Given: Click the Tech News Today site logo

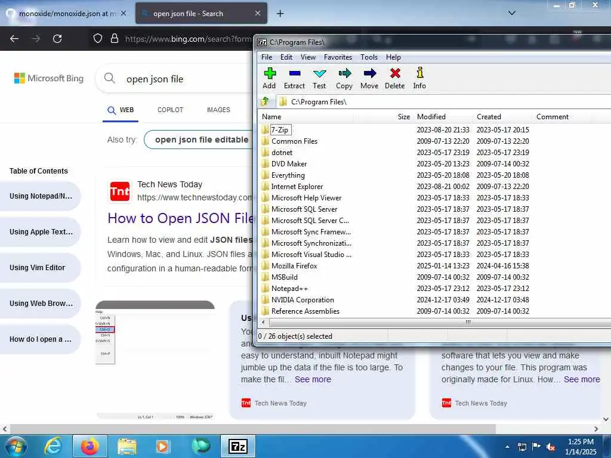Looking at the screenshot, I should click(x=120, y=191).
